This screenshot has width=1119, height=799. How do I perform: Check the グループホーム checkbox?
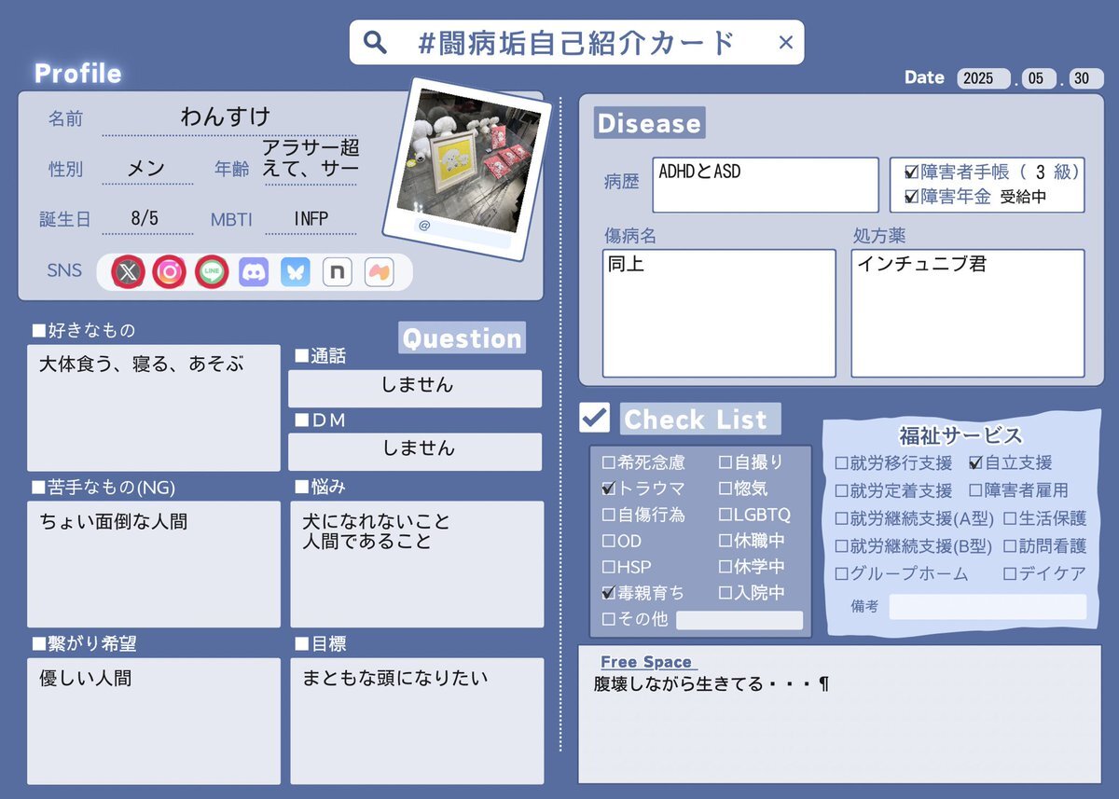click(841, 575)
